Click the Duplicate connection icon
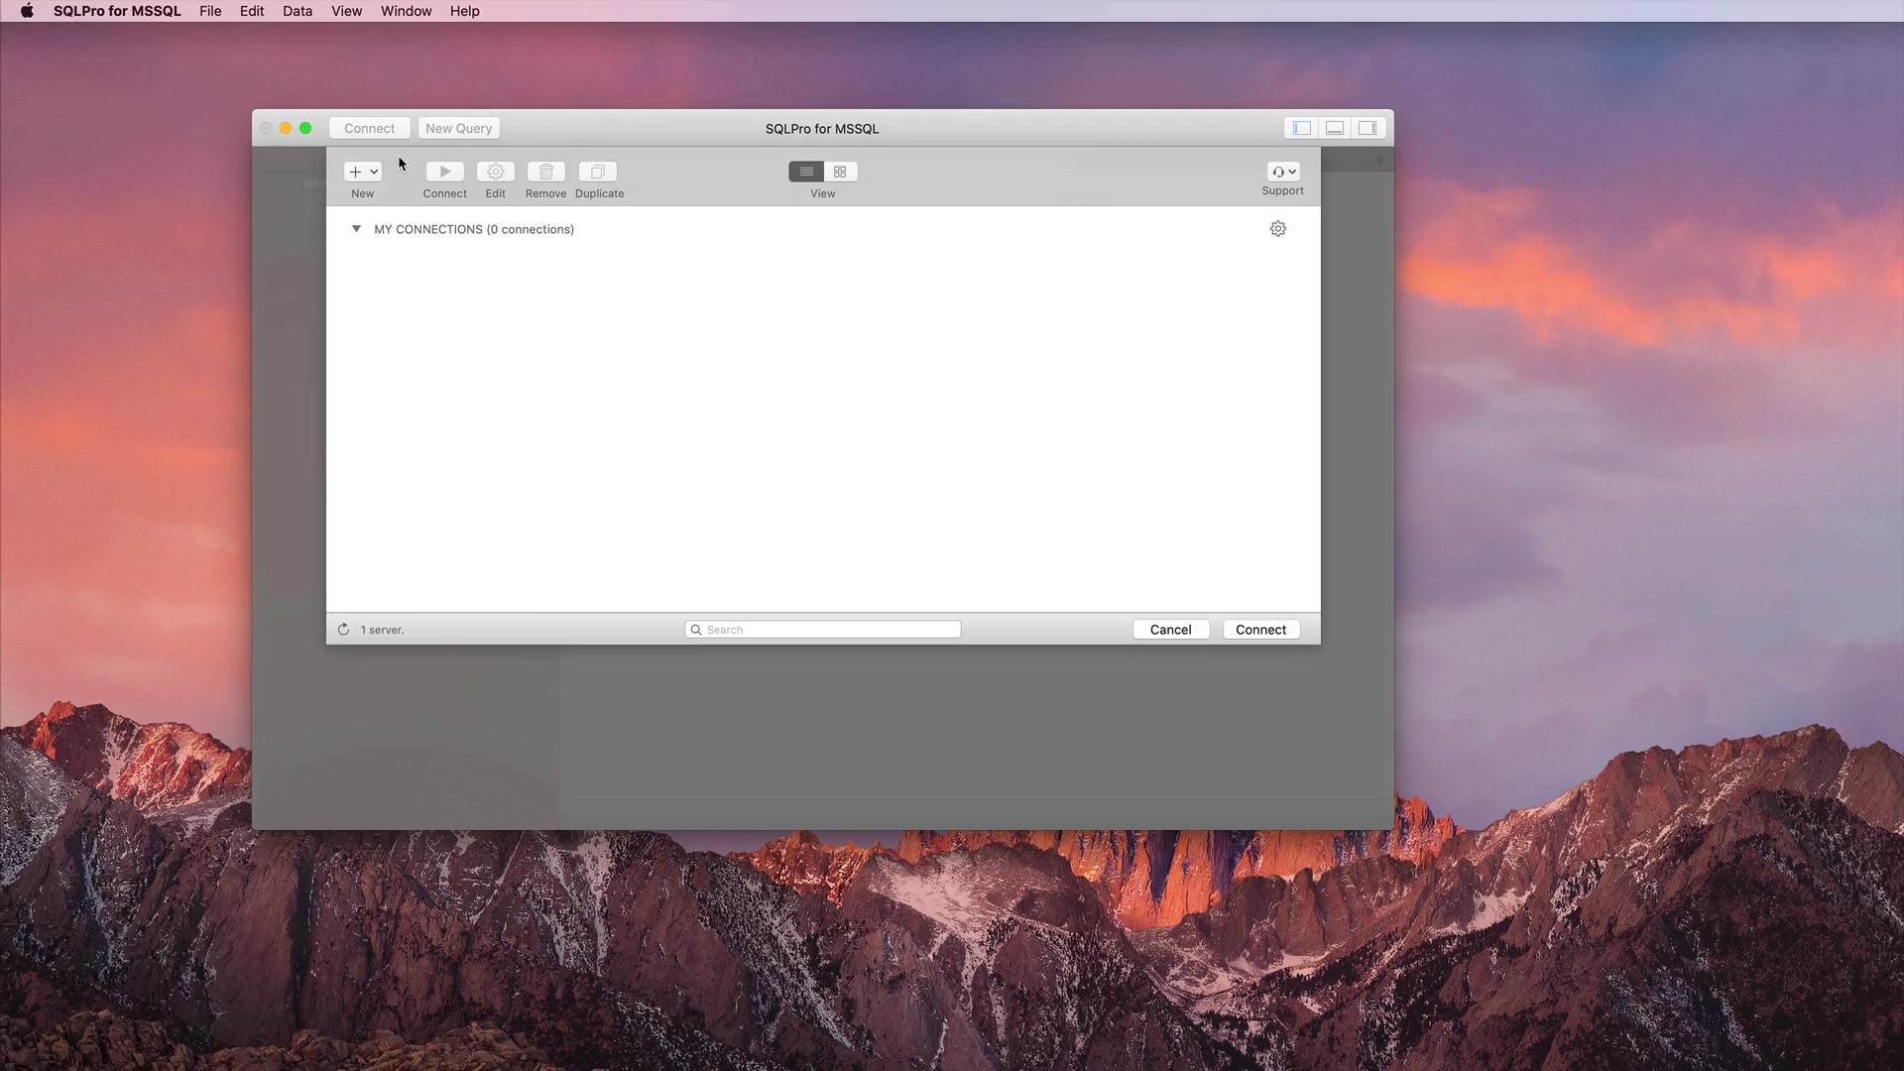Viewport: 1904px width, 1071px height. pyautogui.click(x=597, y=172)
